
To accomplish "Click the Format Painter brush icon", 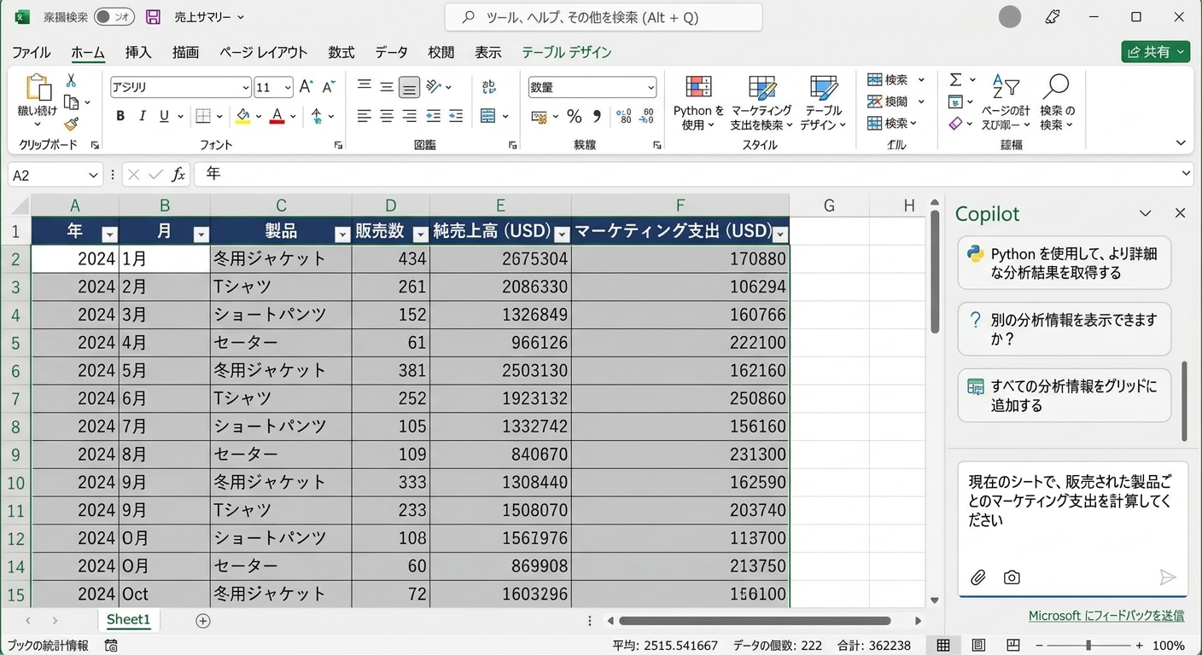I will (71, 125).
